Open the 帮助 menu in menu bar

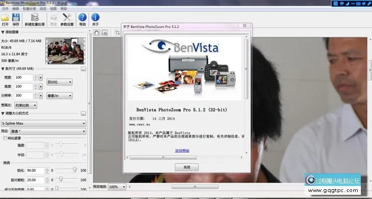click(64, 8)
